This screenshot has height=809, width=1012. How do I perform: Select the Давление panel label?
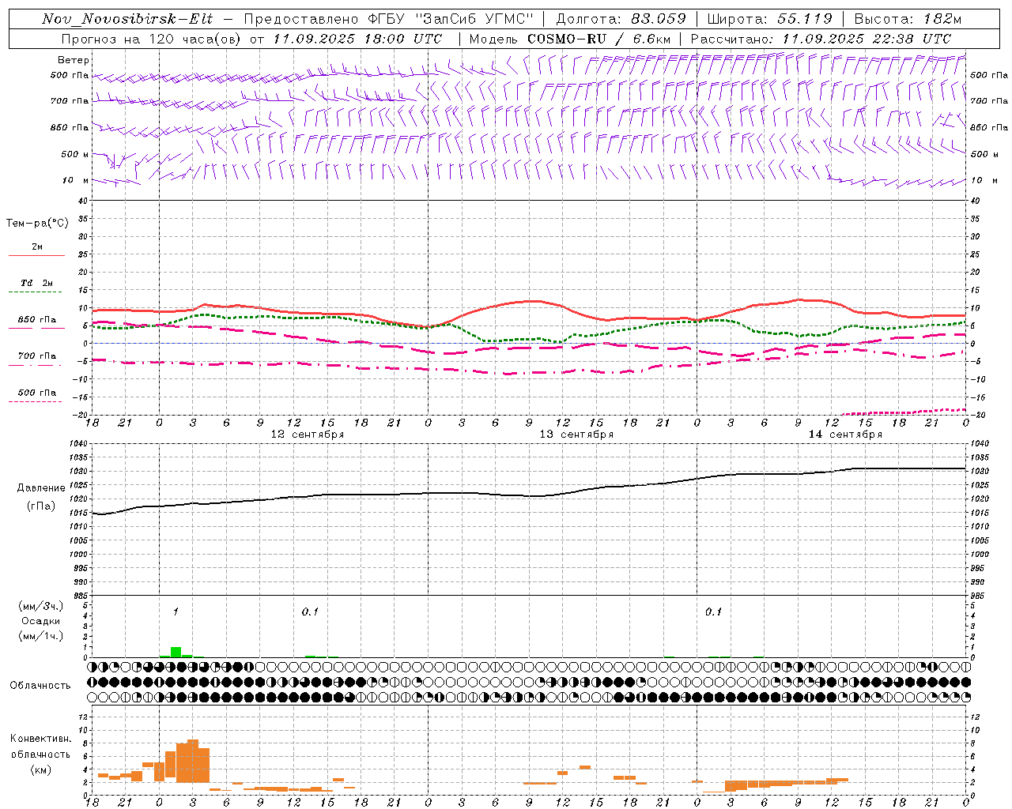pos(41,488)
